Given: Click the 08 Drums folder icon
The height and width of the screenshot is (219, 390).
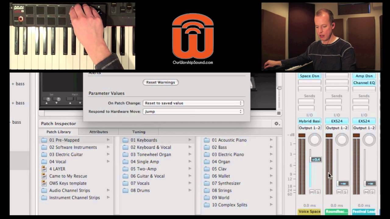Looking at the screenshot, I should click(x=125, y=190).
